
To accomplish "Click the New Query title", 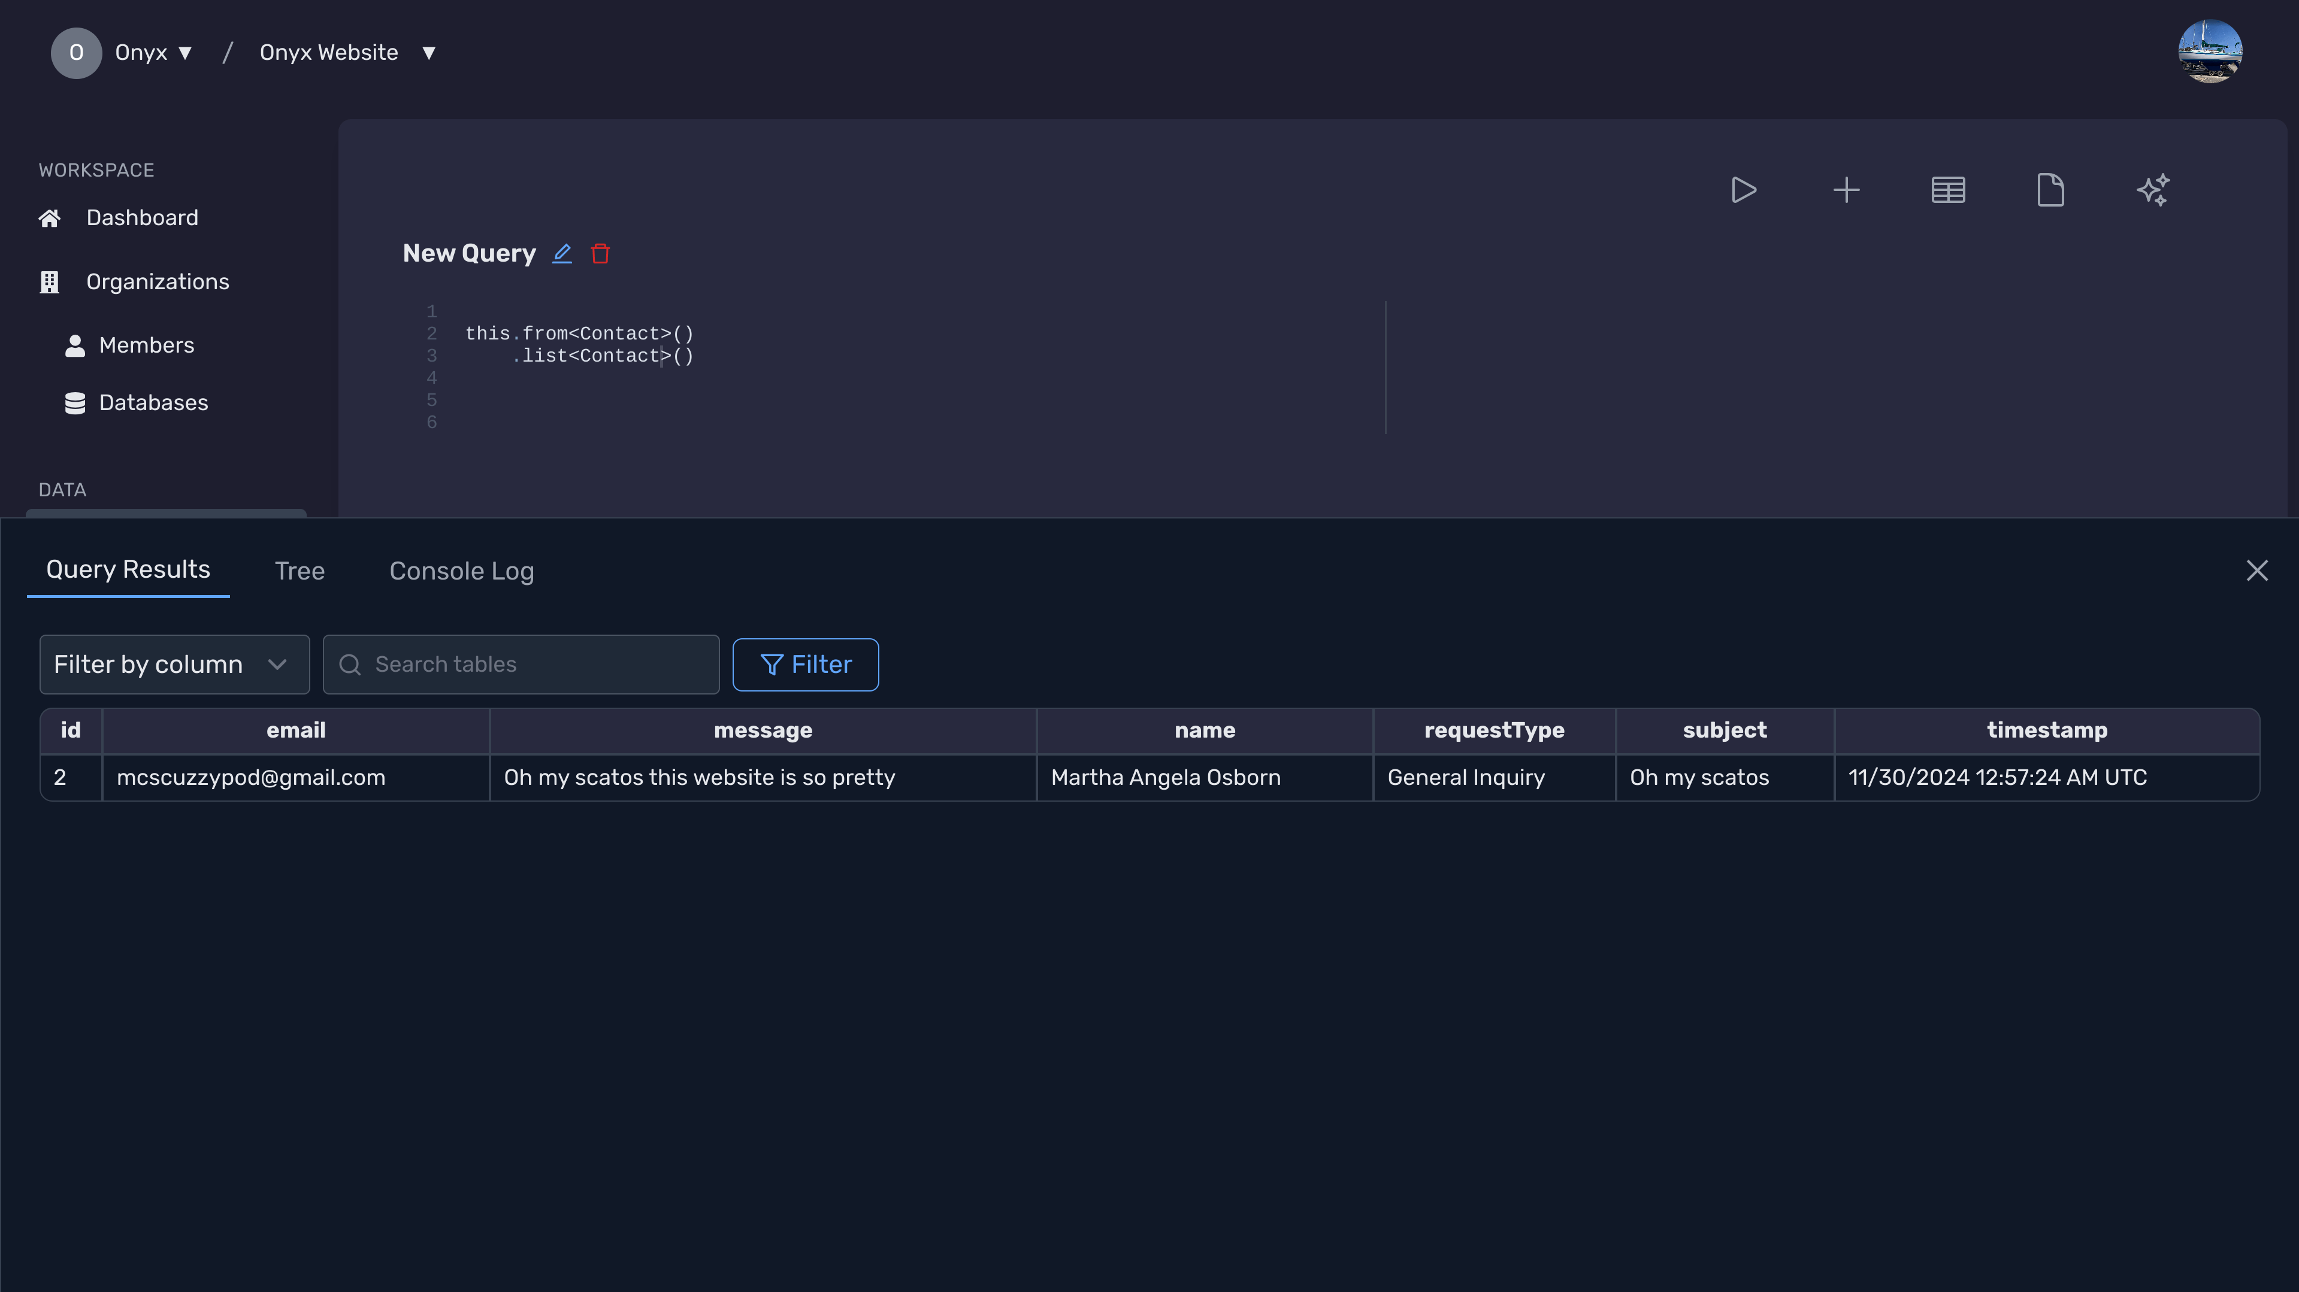I will click(x=470, y=253).
